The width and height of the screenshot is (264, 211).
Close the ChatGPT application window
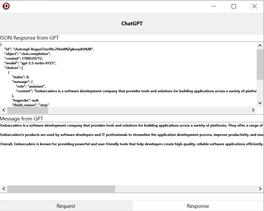[254, 6]
